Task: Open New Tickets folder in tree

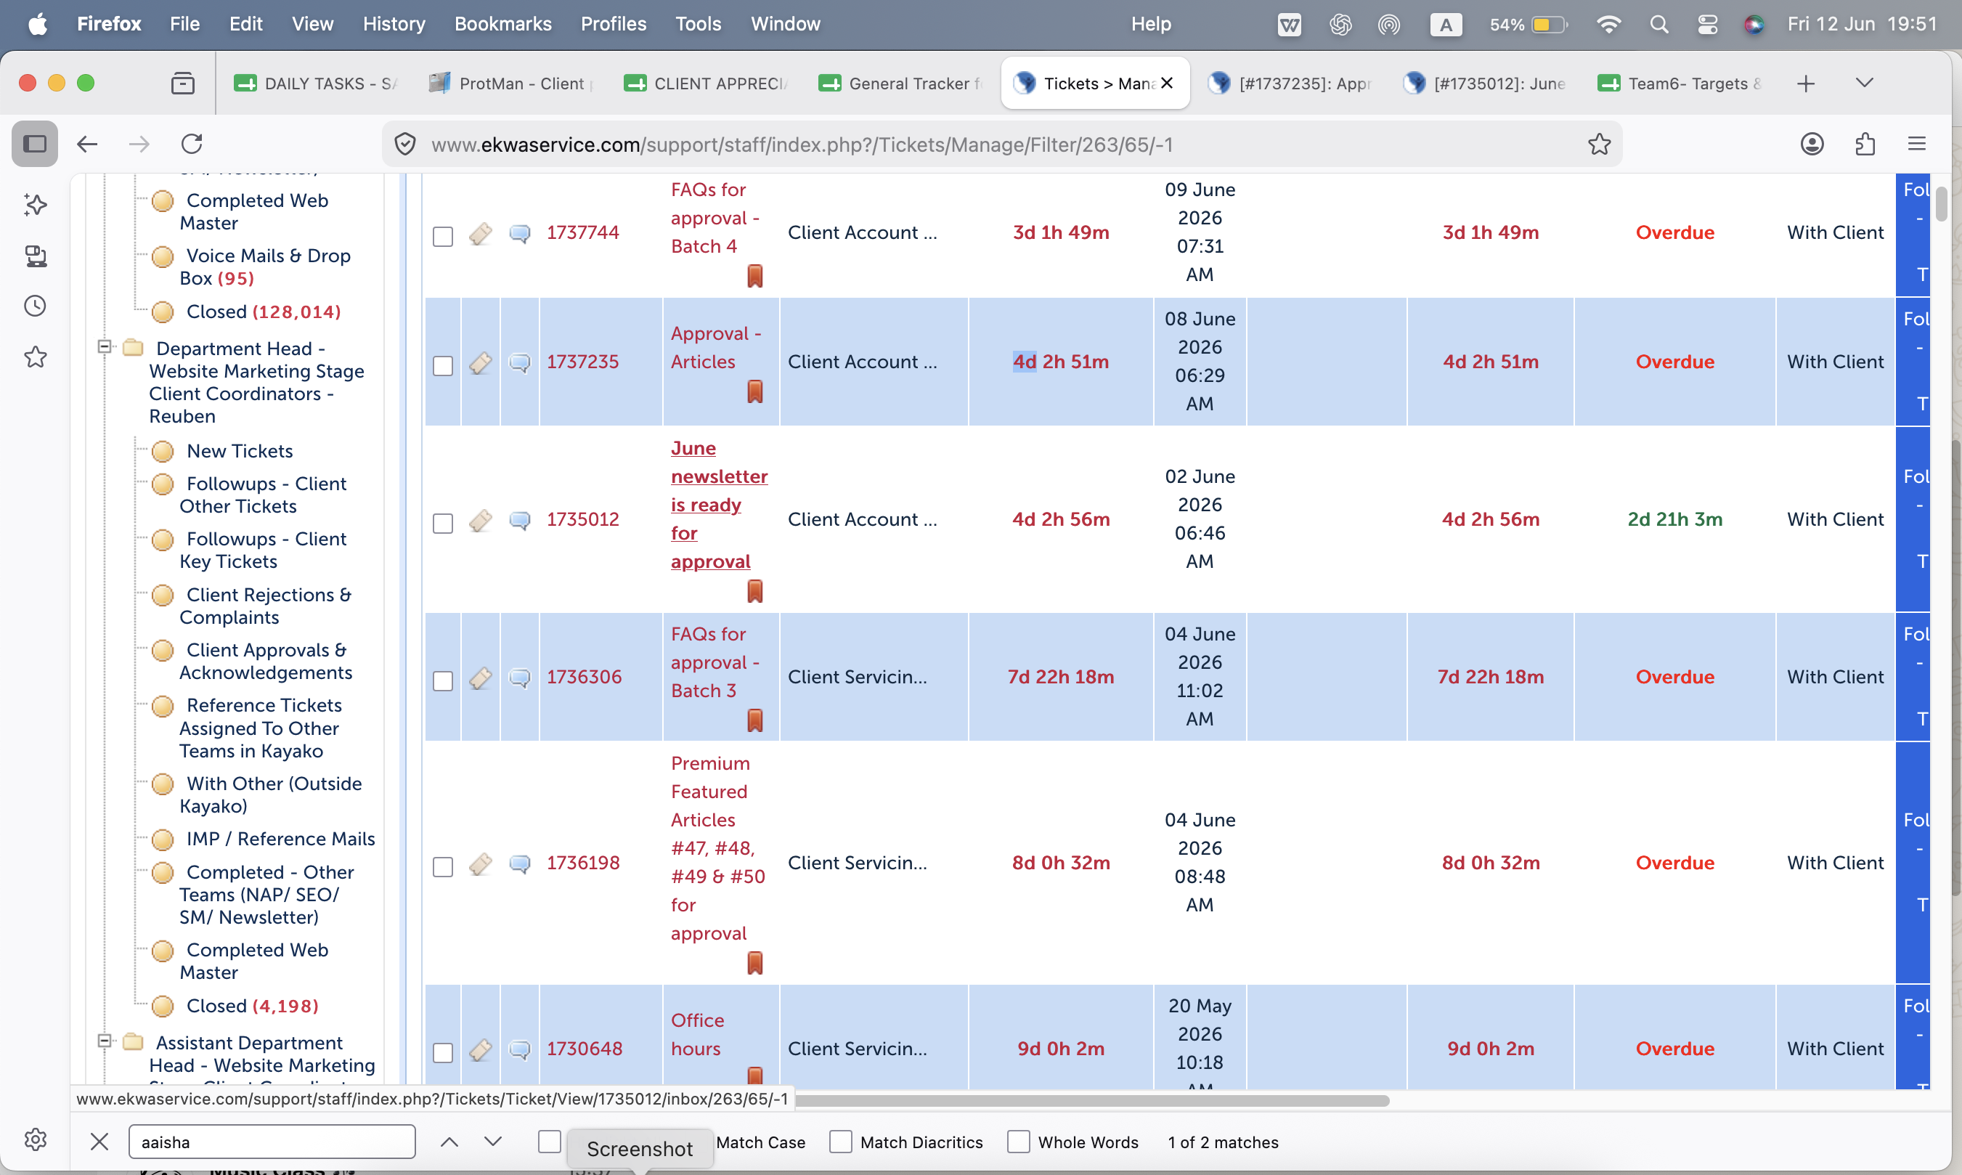Action: [x=239, y=451]
